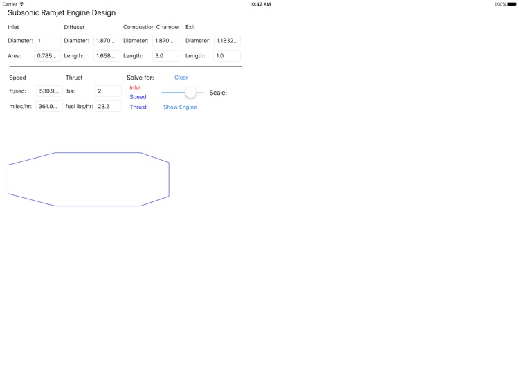Select the Exit Diameter field

227,40
